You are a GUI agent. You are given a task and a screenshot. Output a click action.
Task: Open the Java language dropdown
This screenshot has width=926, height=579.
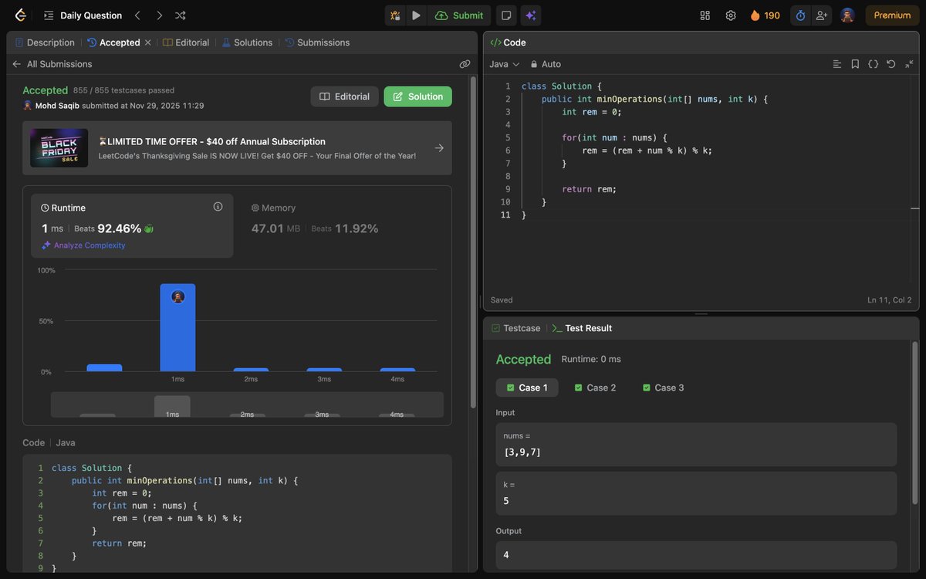coord(505,64)
